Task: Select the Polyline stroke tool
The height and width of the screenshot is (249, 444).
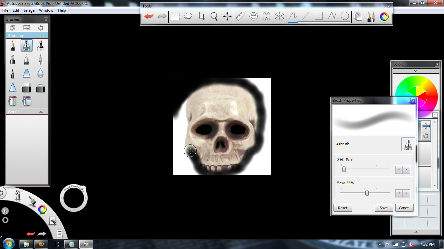Action: [x=332, y=16]
